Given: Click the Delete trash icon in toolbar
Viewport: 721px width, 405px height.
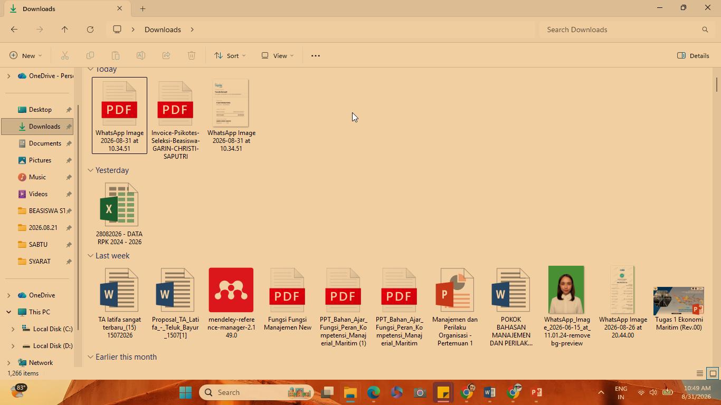Looking at the screenshot, I should [x=192, y=55].
